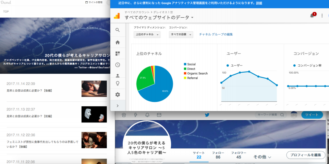Click the コンバージョン率 chart legend dot
Image resolution: width=329 pixels, height=164 pixels.
[x=294, y=65]
